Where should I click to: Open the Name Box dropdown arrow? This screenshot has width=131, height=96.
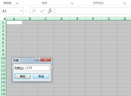tap(21, 11)
